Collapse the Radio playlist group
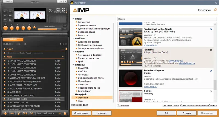Image resolution: width=219 pixels, height=117 pixels. [x=63, y=57]
